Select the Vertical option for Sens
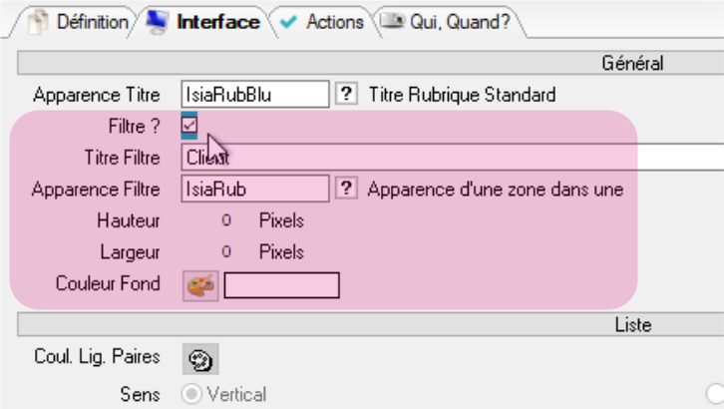724x409 pixels. click(189, 394)
